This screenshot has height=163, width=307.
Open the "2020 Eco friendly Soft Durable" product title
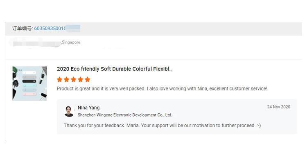(x=115, y=69)
